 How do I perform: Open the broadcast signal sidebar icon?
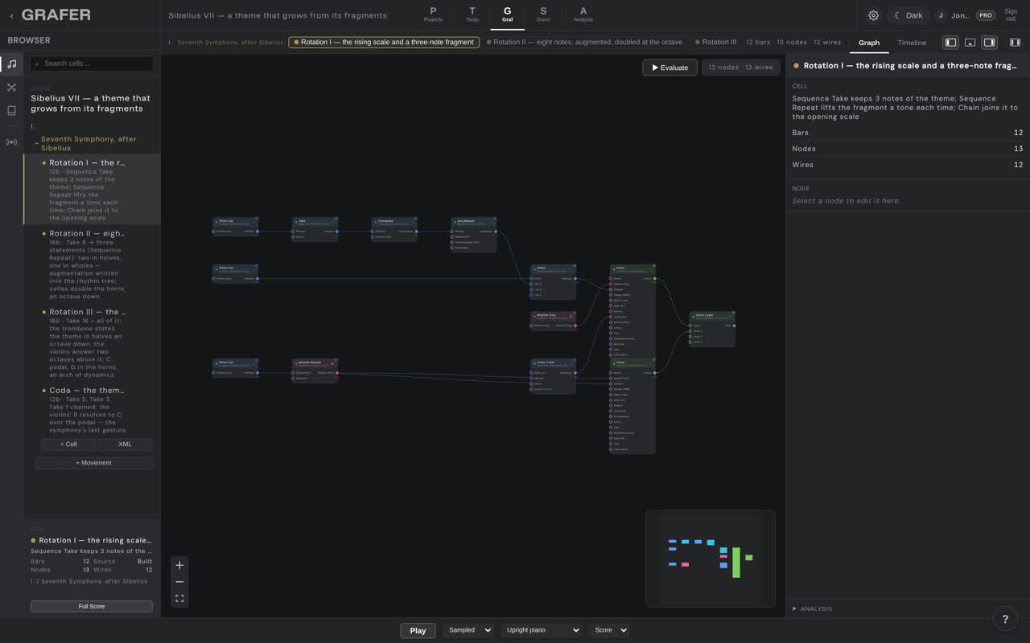pyautogui.click(x=11, y=142)
